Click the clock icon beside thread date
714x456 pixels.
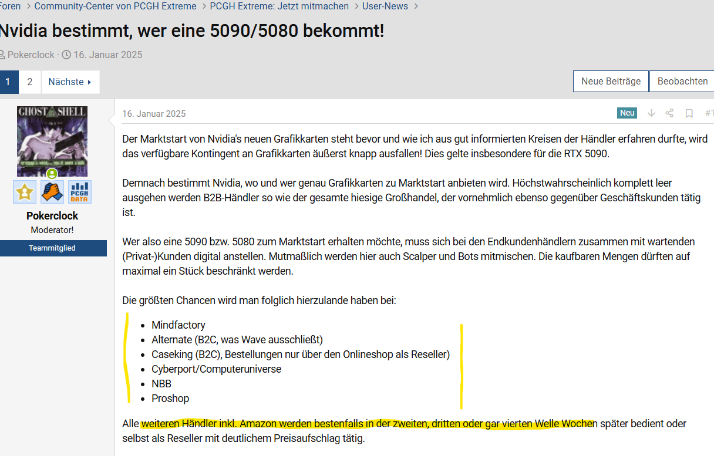pyautogui.click(x=66, y=55)
